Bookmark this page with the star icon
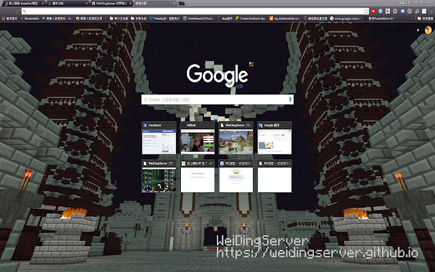The image size is (435, 272). 366,12
